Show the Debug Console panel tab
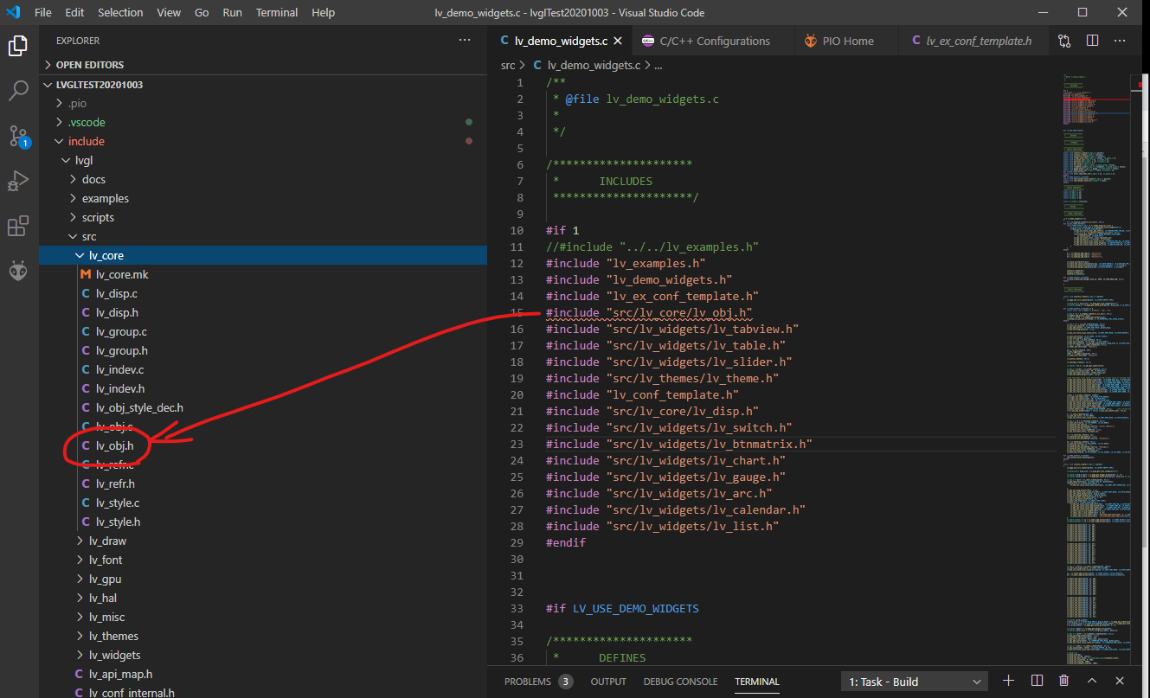 680,682
